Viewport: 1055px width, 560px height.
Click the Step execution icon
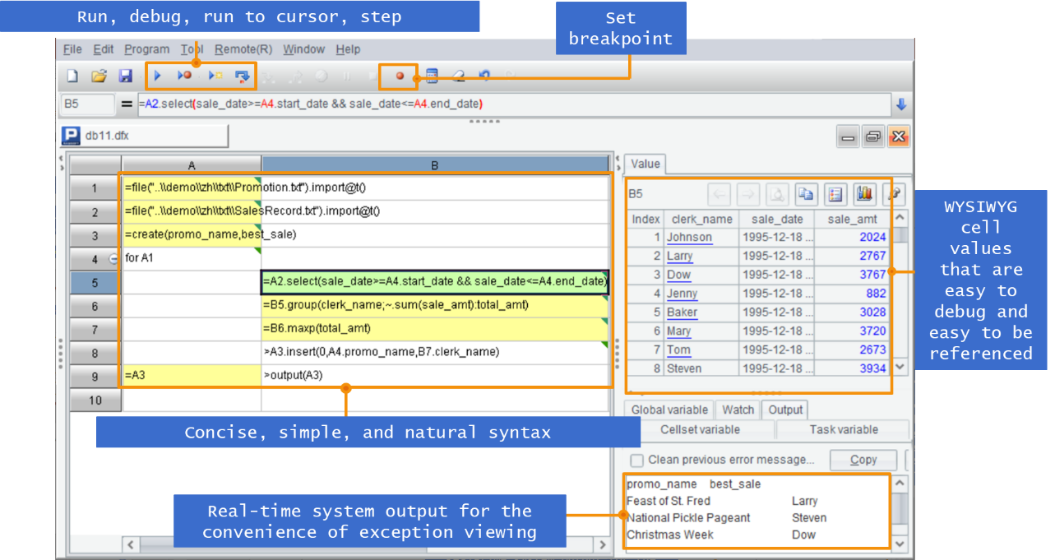point(241,75)
